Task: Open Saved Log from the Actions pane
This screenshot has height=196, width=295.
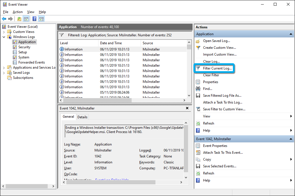Action: 216,41
